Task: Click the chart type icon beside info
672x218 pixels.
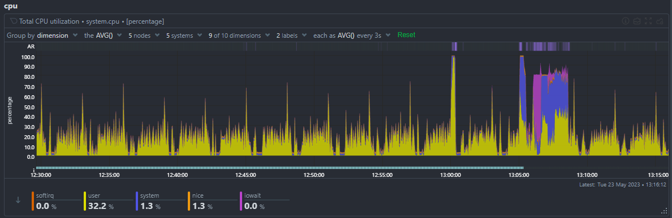Action: coord(637,21)
